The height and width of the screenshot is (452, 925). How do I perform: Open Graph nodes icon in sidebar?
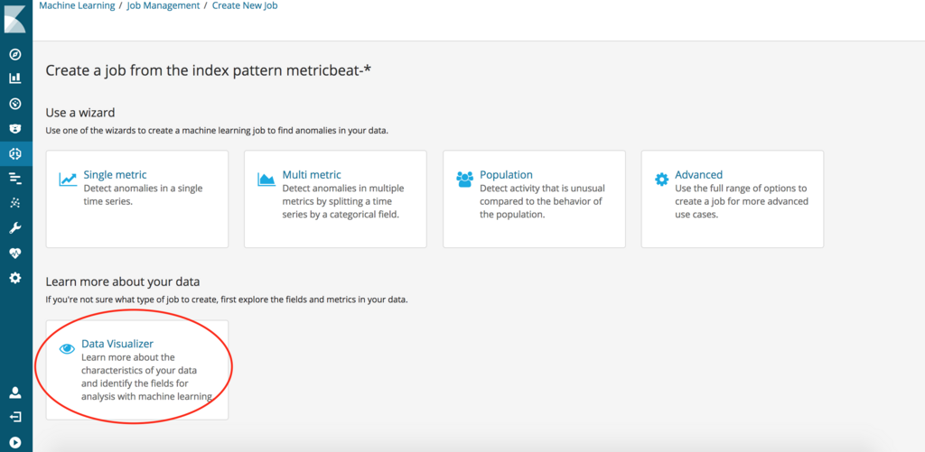point(16,203)
